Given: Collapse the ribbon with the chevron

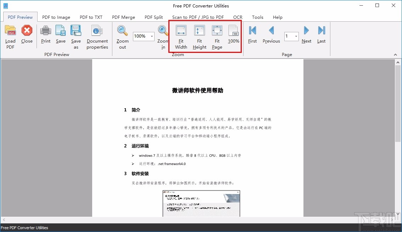Looking at the screenshot, I should coord(395,54).
